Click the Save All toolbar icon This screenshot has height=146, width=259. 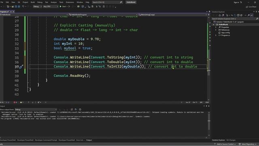pos(19,6)
